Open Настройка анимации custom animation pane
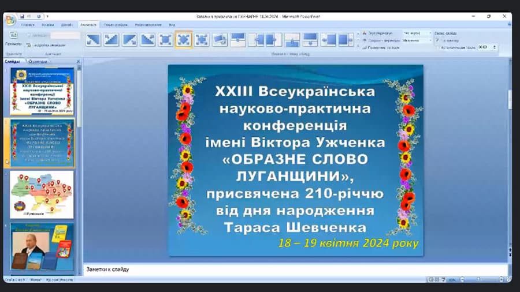The width and height of the screenshot is (520, 292). 46,45
